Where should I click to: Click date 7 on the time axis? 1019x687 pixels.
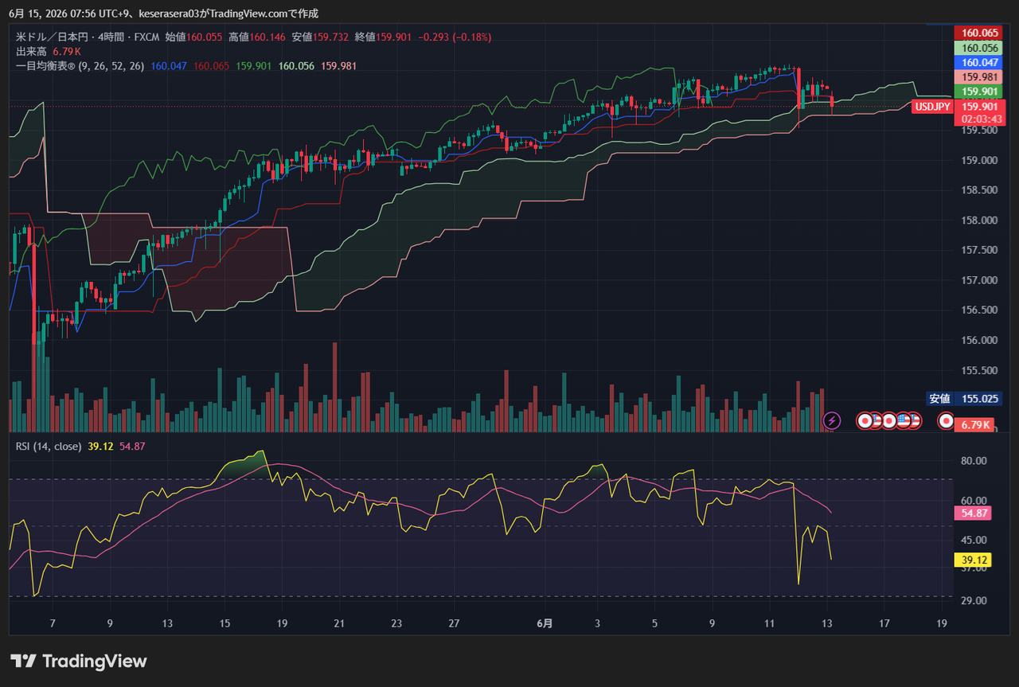point(53,624)
